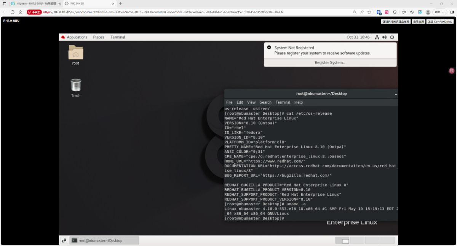This screenshot has width=457, height=246.
Task: Click the red not-secure (不安全) badge
Action: point(34,12)
